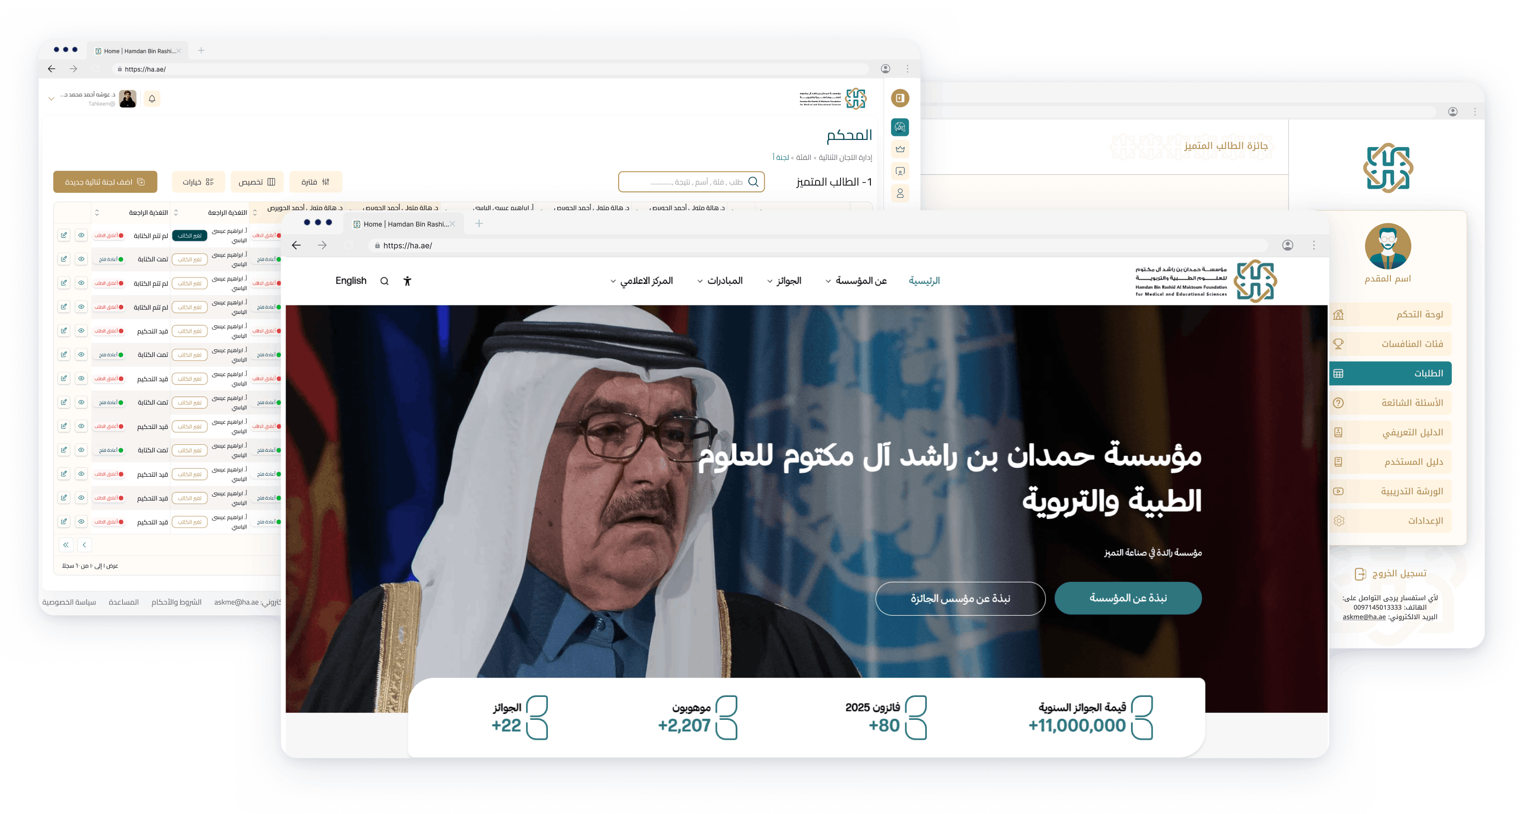Open the تخصيص columns customization button
The height and width of the screenshot is (814, 1524).
[x=257, y=182]
